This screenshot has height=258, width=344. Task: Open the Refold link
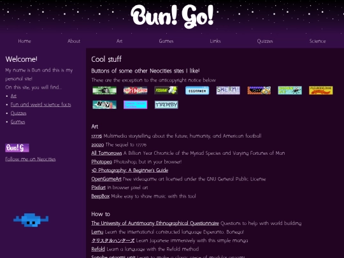click(98, 249)
